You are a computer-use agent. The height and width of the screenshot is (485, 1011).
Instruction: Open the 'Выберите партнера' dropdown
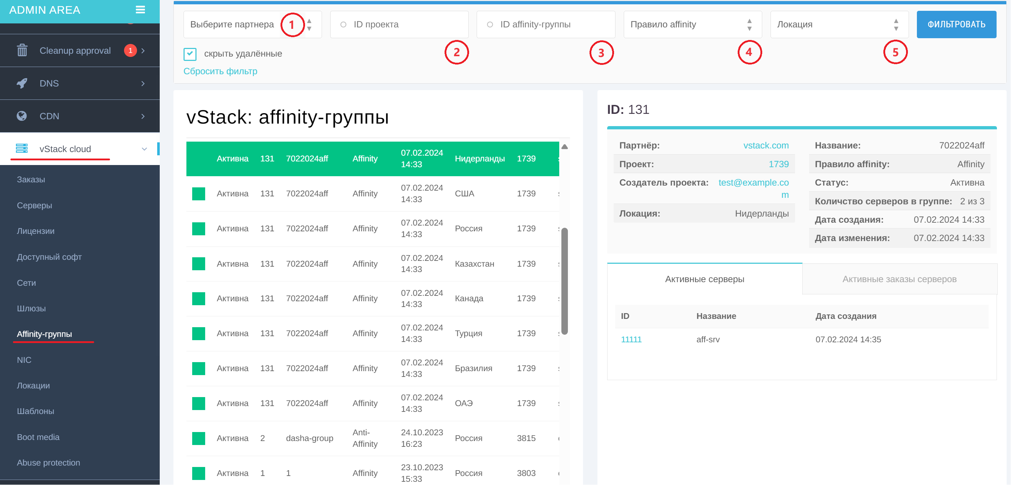[x=252, y=25]
